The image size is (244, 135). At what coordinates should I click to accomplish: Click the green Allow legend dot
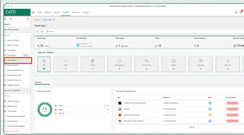(56, 106)
